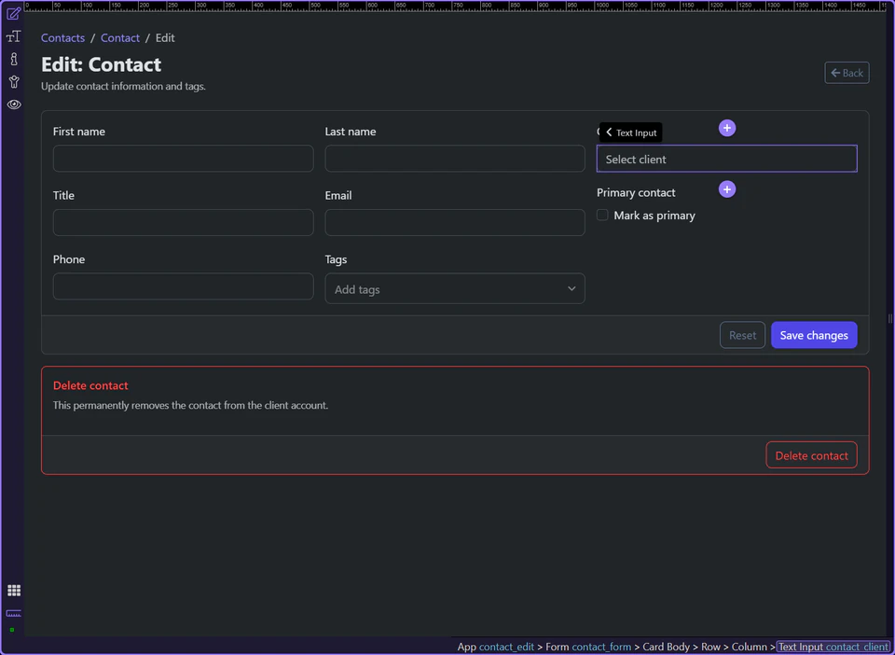Click the Contact breadcrumb link
The height and width of the screenshot is (655, 895).
(120, 37)
